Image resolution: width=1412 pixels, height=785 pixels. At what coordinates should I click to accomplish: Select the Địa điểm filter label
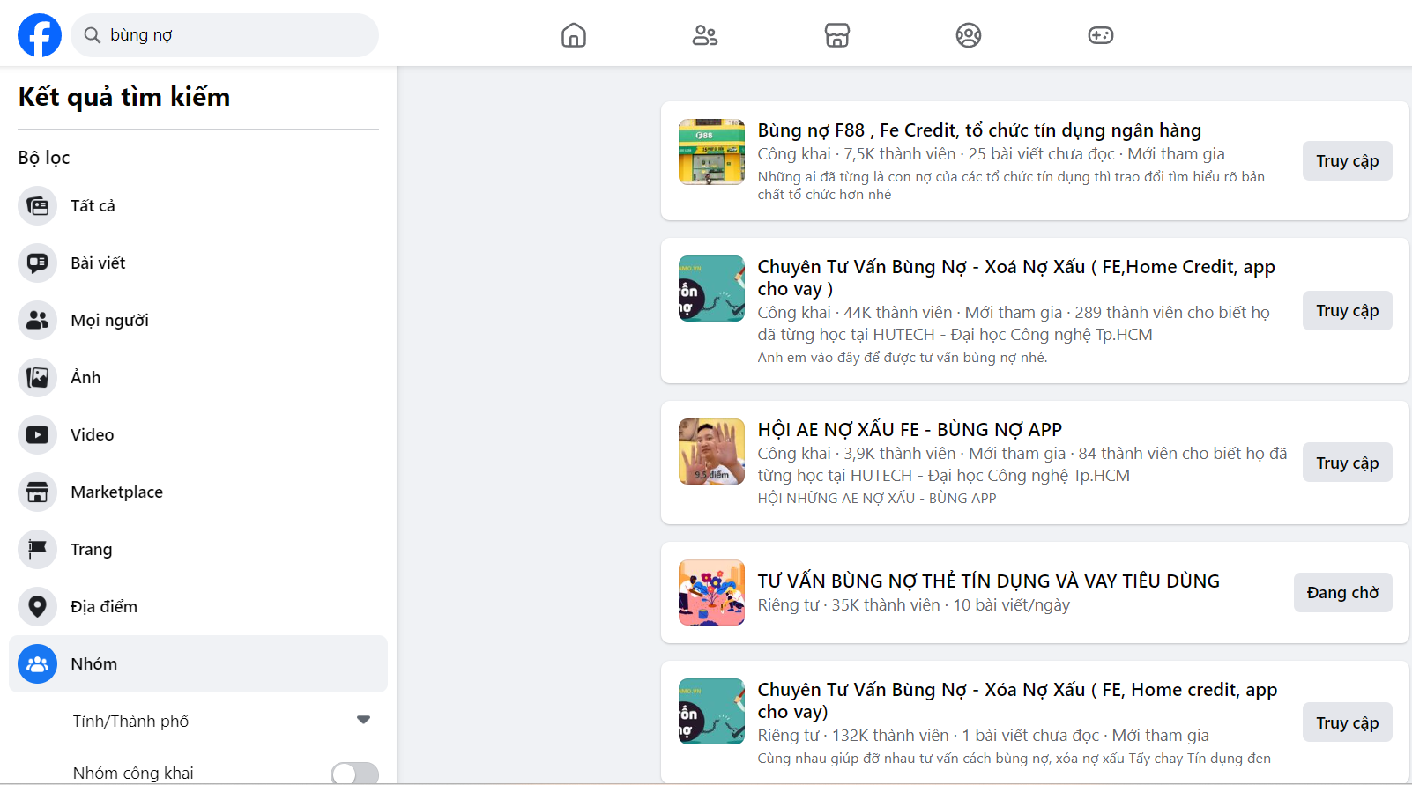click(x=104, y=607)
